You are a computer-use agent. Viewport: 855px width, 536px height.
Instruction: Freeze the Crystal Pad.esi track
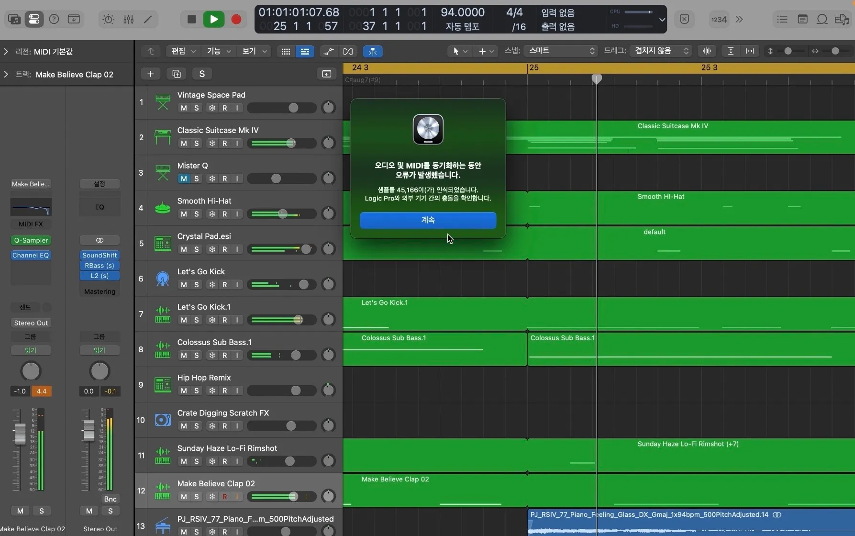212,249
